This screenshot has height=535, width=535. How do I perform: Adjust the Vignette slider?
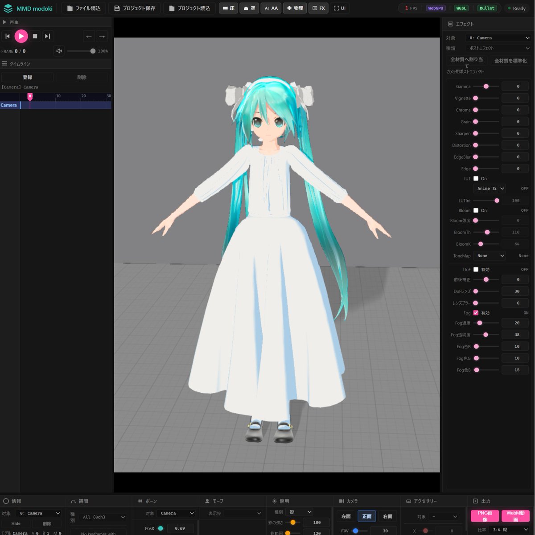click(486, 98)
